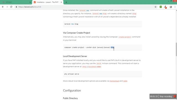The height and width of the screenshot is (100, 177).
Task: Open the Homestead link
Action: (x=114, y=81)
